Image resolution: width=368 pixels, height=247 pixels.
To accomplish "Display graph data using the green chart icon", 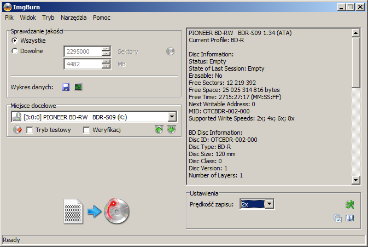I will (78, 87).
